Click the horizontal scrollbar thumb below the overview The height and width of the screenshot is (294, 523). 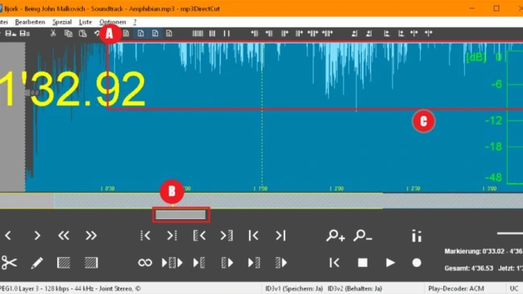[x=181, y=215]
